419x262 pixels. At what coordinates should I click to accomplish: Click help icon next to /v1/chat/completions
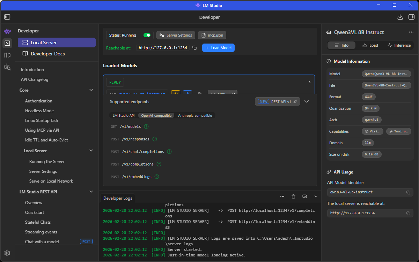169,152
